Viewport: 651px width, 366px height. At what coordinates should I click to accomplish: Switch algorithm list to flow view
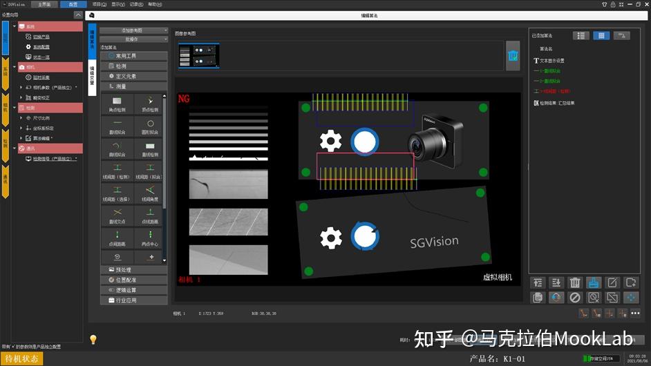622,36
